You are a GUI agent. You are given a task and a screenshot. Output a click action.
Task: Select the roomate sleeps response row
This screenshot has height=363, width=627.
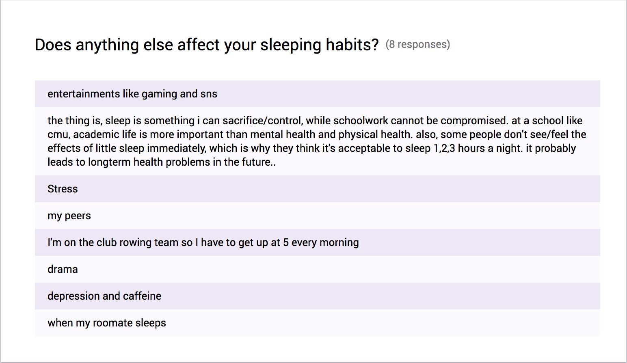[x=318, y=323]
